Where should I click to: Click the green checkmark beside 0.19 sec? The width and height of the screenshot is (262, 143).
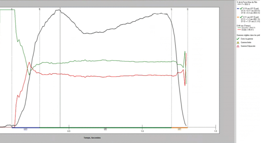(x=241, y=8)
